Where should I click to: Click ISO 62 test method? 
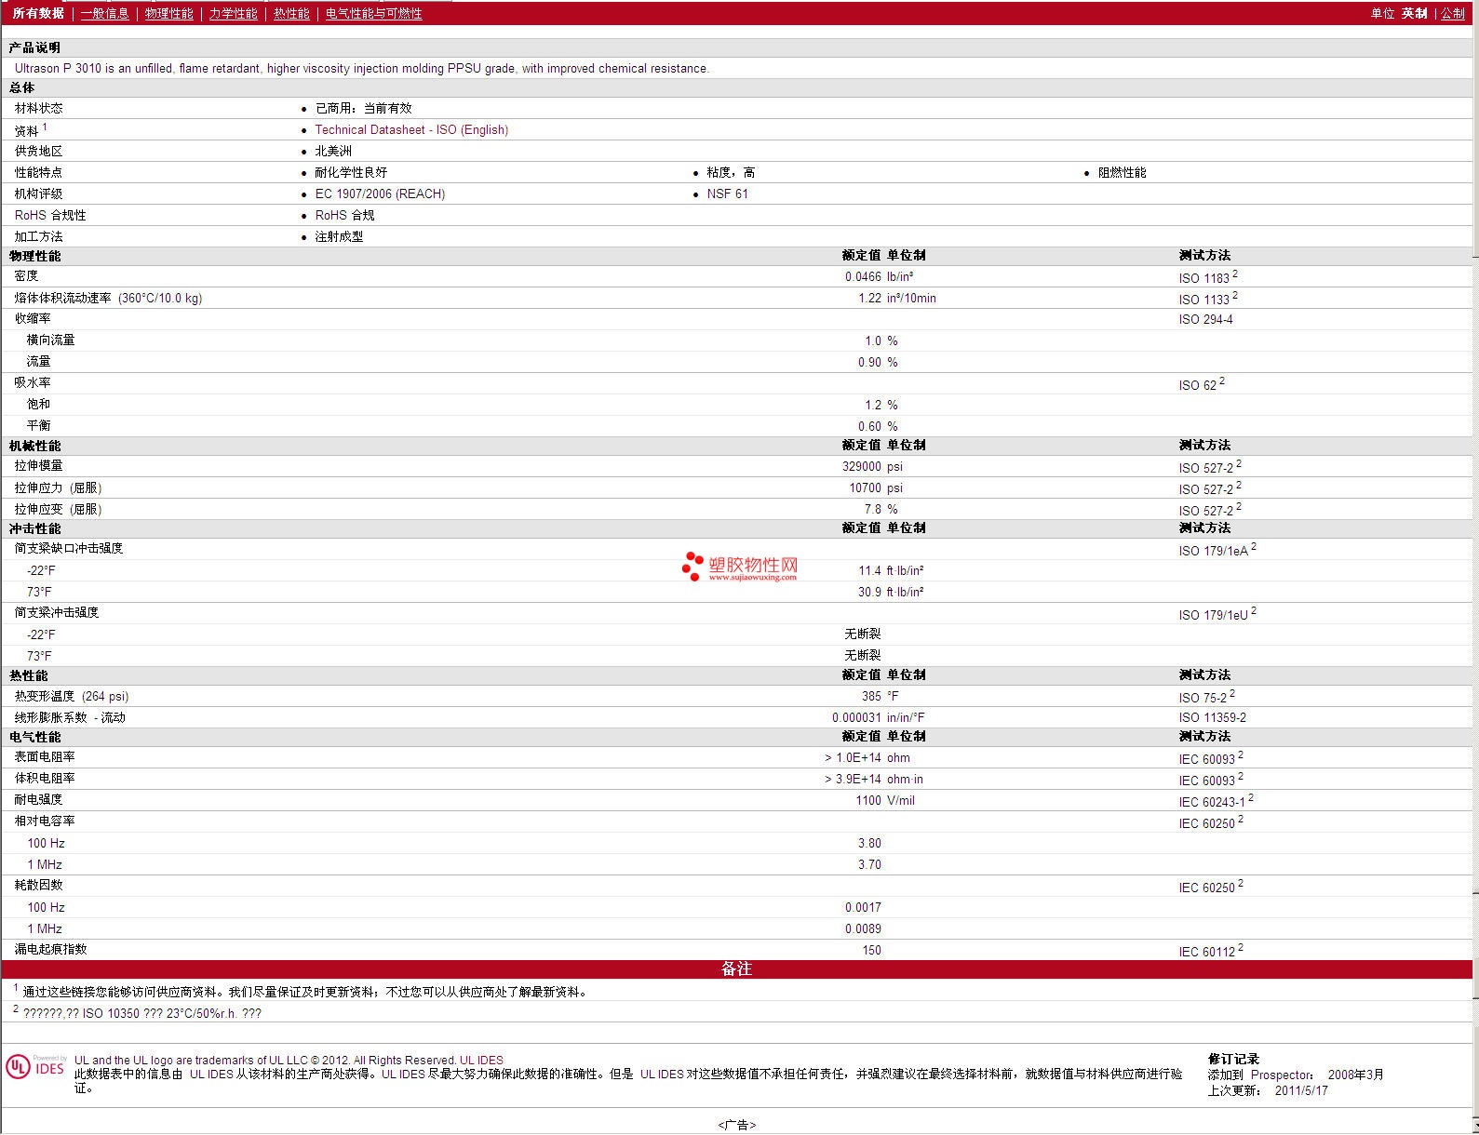[1197, 385]
